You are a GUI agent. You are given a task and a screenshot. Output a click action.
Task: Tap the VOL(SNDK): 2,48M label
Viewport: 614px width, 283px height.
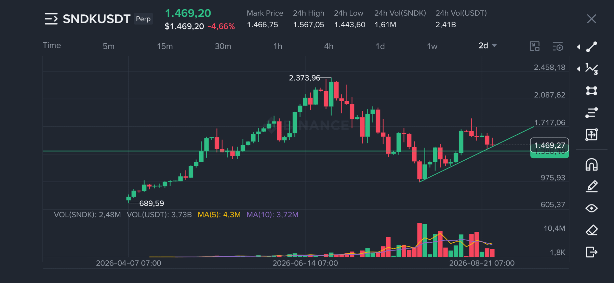[x=87, y=215]
